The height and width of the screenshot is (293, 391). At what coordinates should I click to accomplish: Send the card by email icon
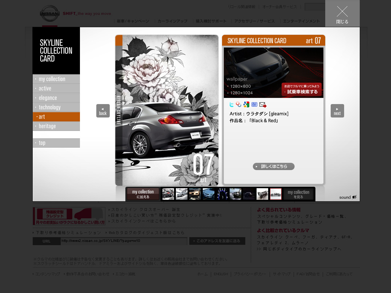[x=263, y=105]
